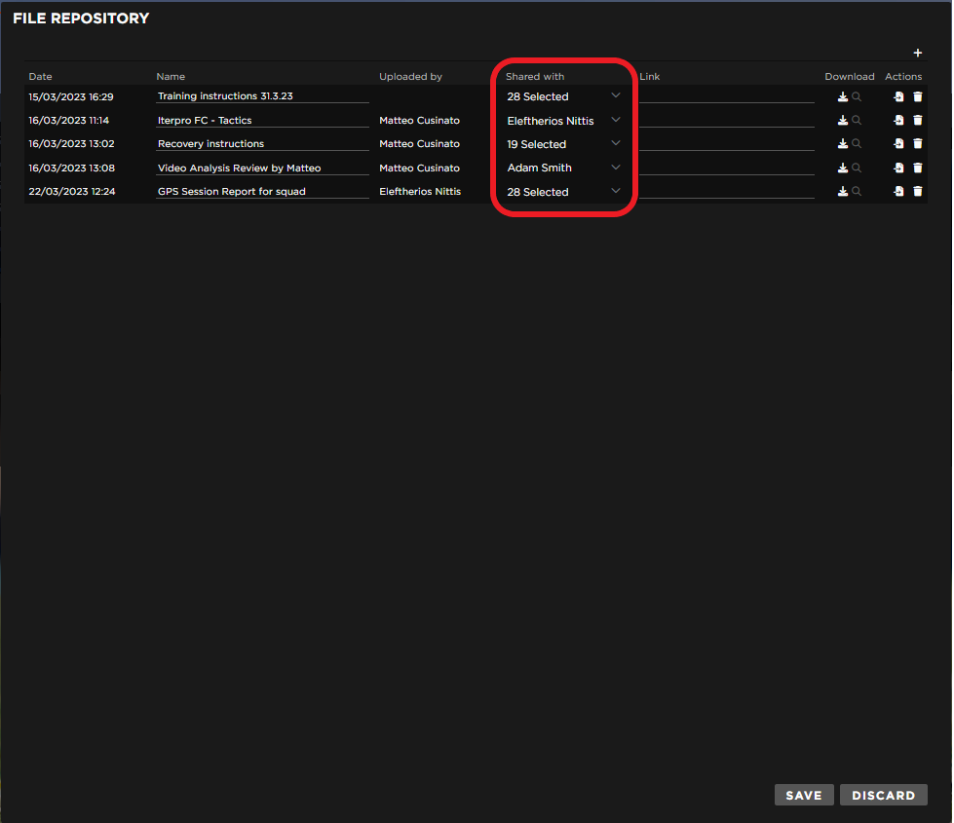The width and height of the screenshot is (954, 823).
Task: Click the Link field for Iterpro FC - Tactics
Action: pyautogui.click(x=726, y=121)
